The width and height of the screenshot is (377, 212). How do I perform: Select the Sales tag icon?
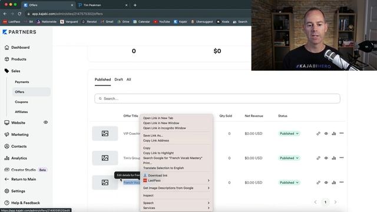coord(6,71)
